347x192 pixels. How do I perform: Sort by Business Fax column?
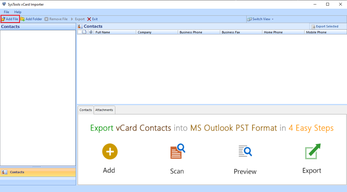tap(241, 32)
